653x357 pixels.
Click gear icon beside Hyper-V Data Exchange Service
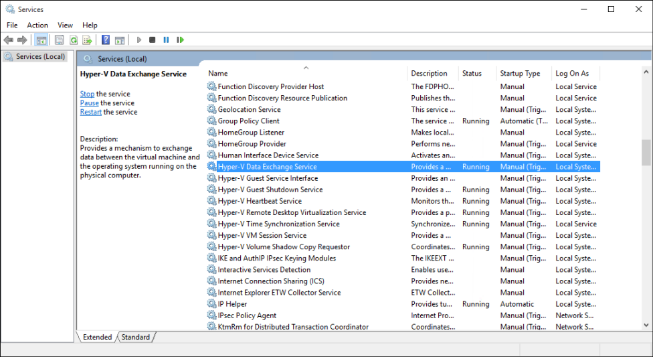(212, 166)
